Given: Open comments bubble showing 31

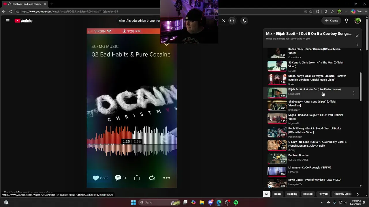Looking at the screenshot, I should tap(121, 178).
